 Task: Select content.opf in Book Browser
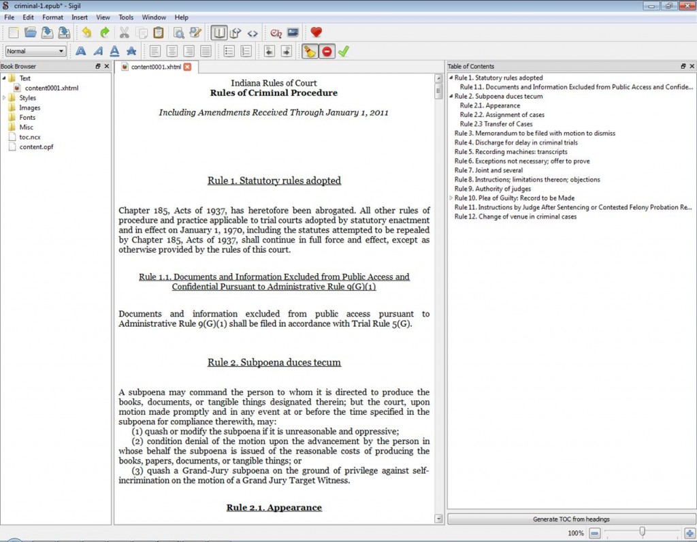[36, 146]
